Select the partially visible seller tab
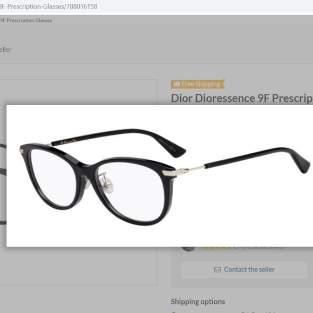This screenshot has height=313, width=313. pos(5,50)
